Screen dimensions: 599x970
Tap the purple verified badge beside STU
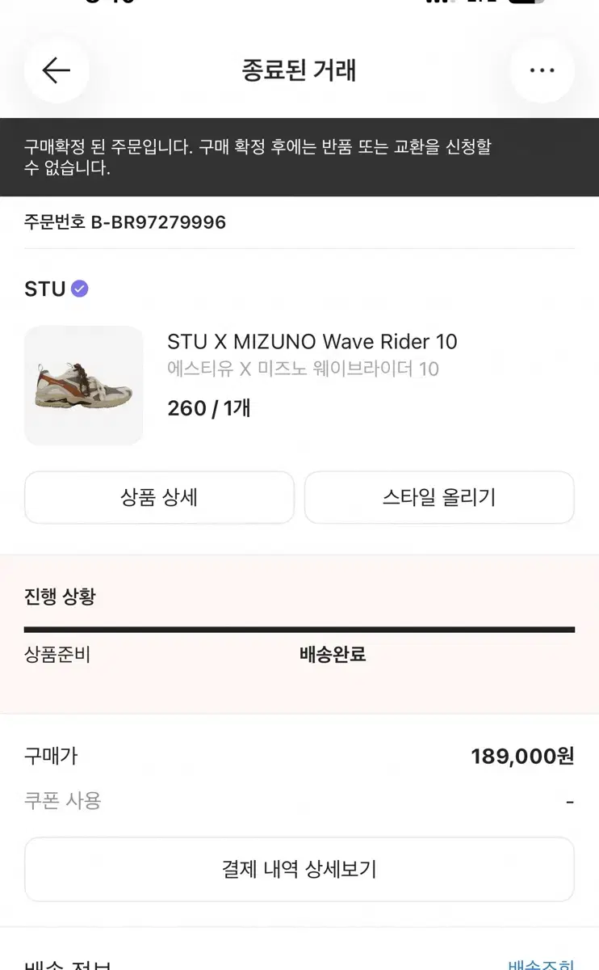coord(79,289)
